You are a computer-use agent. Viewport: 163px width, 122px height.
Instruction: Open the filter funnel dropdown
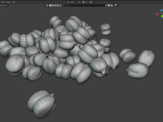coord(116,5)
